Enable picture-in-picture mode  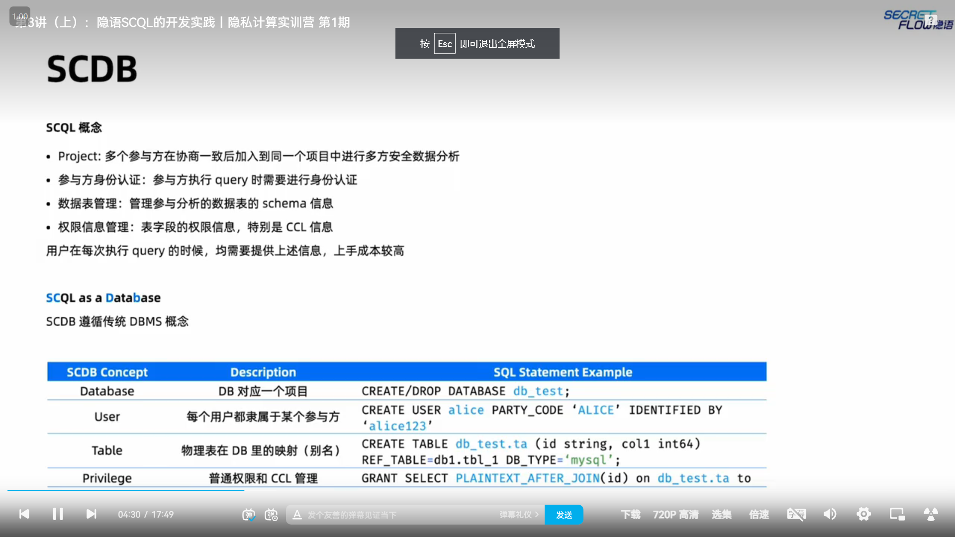(897, 514)
